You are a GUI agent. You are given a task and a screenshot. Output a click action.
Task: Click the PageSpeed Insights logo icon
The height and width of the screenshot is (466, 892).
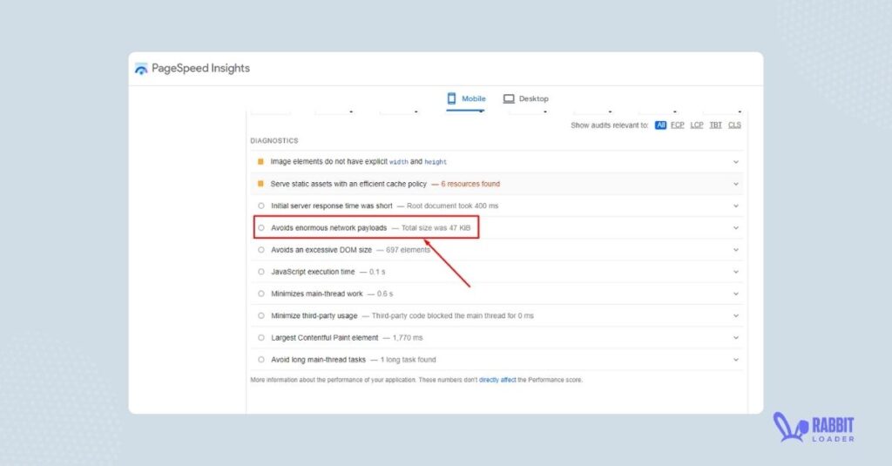[140, 69]
